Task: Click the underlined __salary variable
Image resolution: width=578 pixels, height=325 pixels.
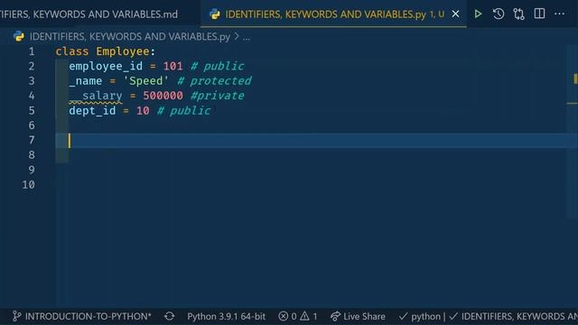Action: click(96, 96)
